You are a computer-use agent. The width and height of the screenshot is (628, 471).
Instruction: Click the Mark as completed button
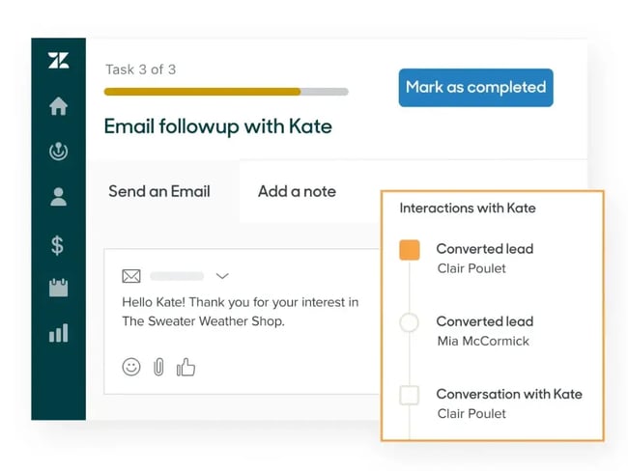475,88
